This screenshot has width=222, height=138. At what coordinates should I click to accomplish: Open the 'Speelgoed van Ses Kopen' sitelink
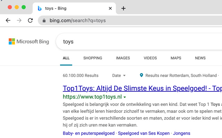coord(144,133)
